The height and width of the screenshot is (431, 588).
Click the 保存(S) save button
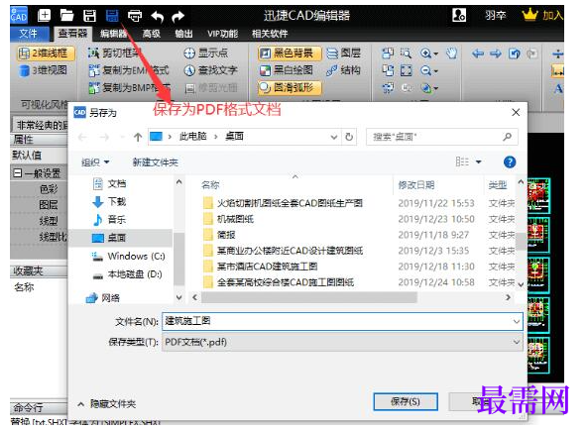click(x=406, y=401)
